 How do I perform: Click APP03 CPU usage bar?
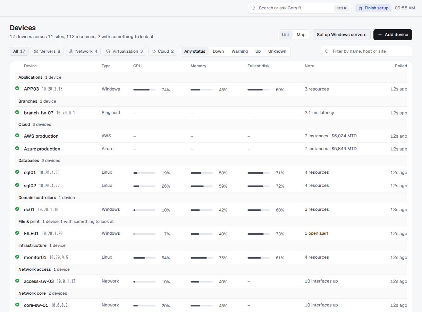pyautogui.click(x=144, y=90)
